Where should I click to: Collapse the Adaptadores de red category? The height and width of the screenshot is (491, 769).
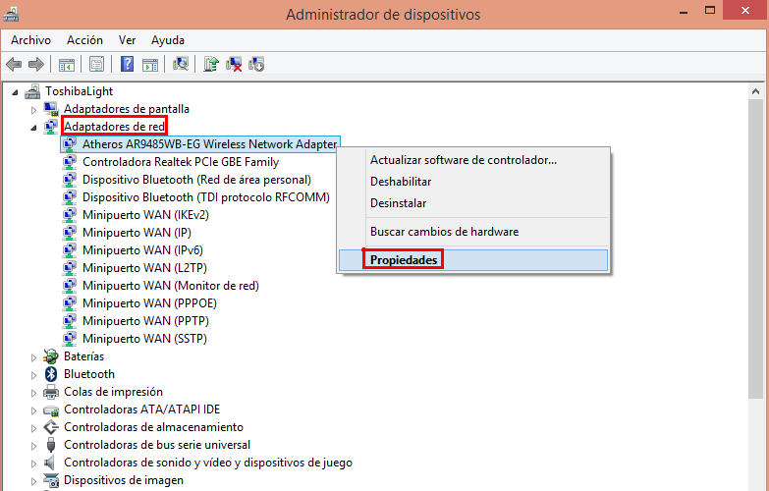point(34,127)
